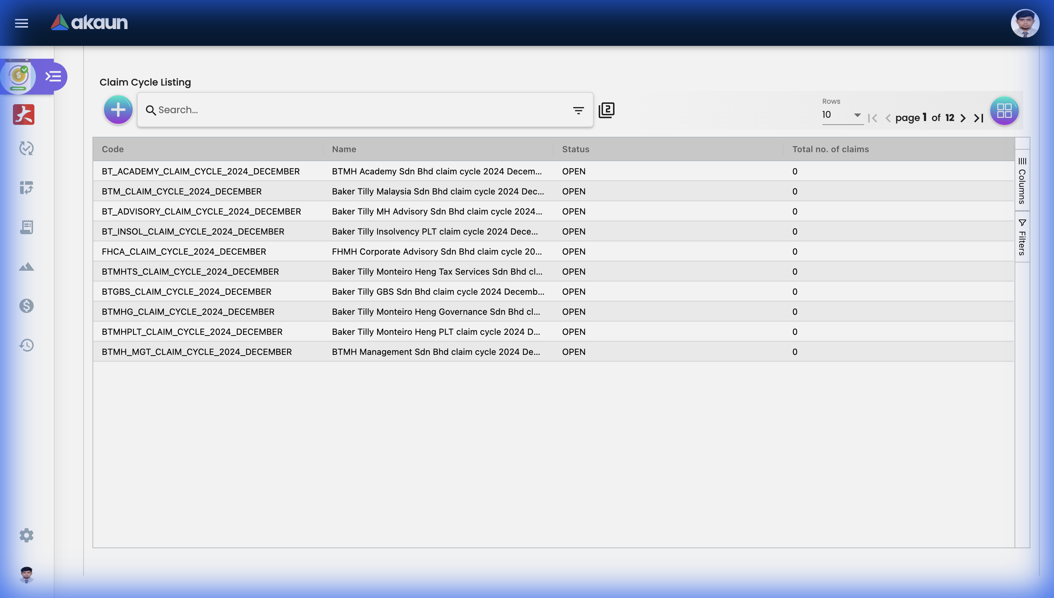
Task: Open the settings gear in the sidebar
Action: click(x=26, y=535)
